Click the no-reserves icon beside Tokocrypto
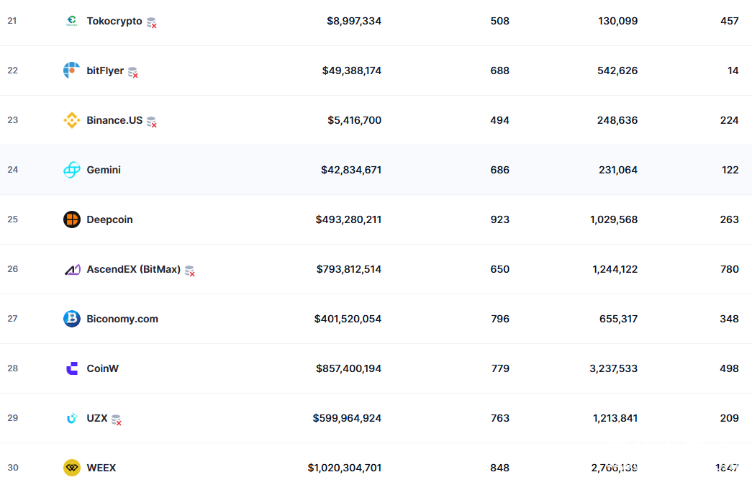The image size is (752, 485). click(x=152, y=22)
